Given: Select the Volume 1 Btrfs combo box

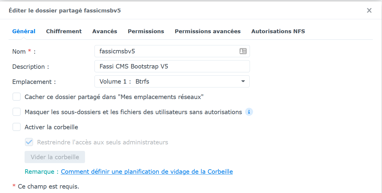Looking at the screenshot, I should pyautogui.click(x=169, y=82).
